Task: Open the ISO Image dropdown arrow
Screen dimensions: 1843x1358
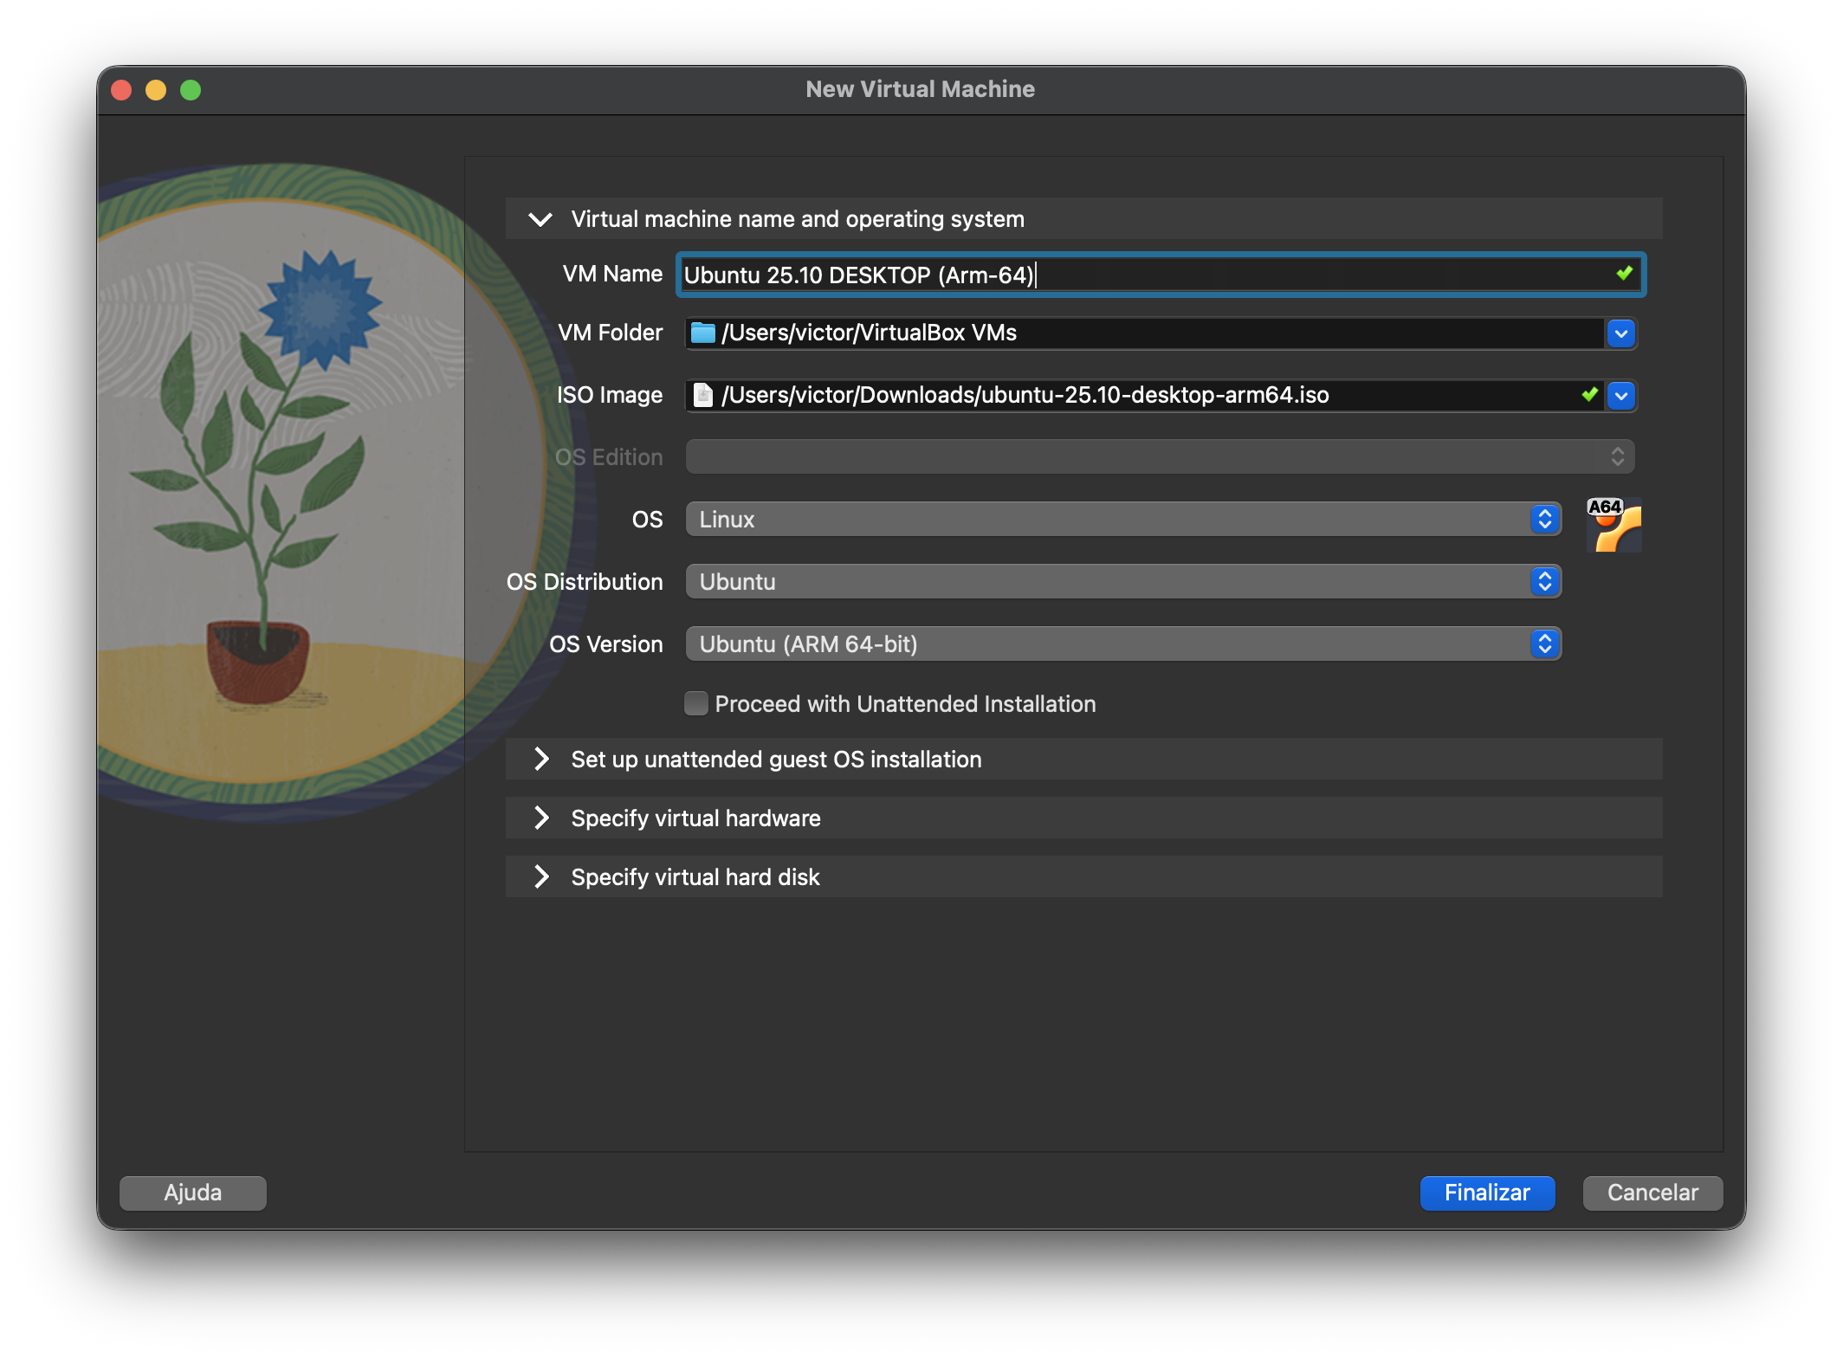Action: (x=1620, y=396)
